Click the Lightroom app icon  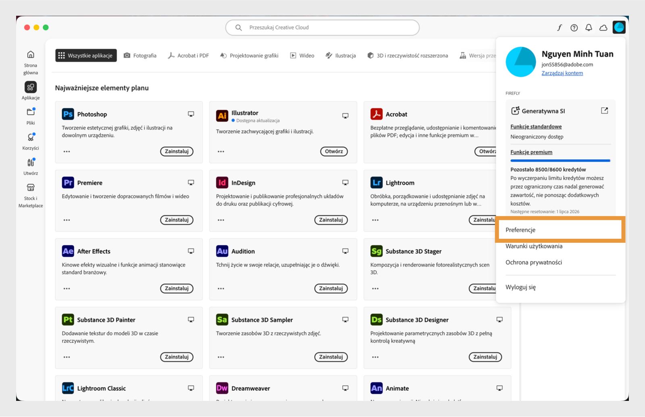377,183
